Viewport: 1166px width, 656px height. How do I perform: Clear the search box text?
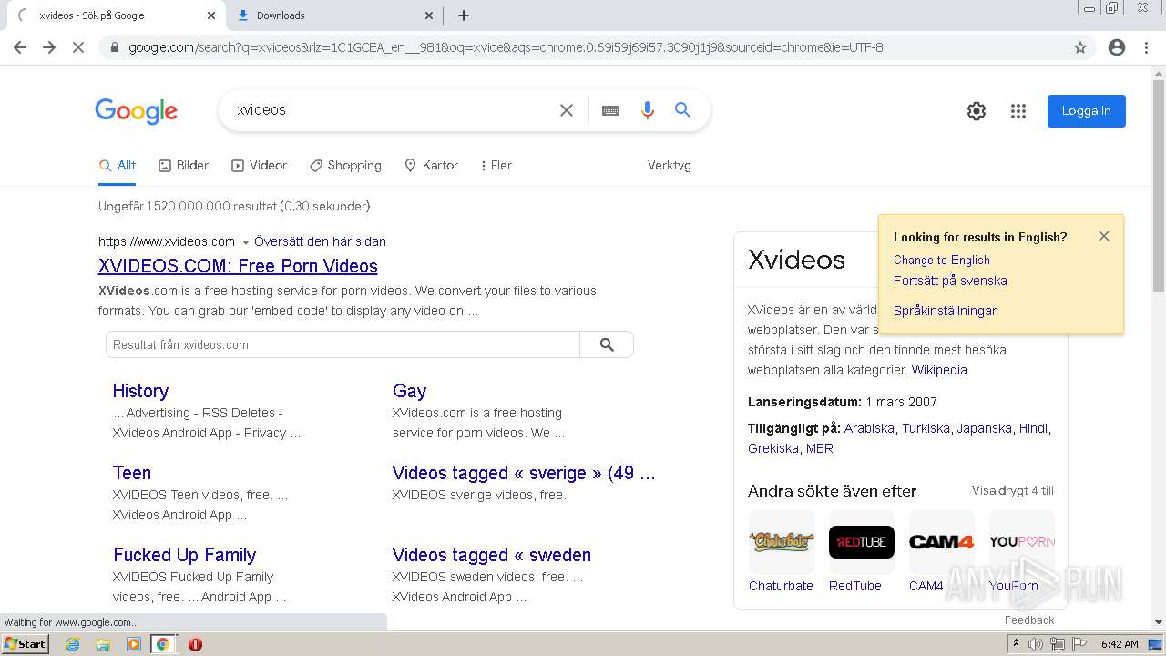(567, 110)
